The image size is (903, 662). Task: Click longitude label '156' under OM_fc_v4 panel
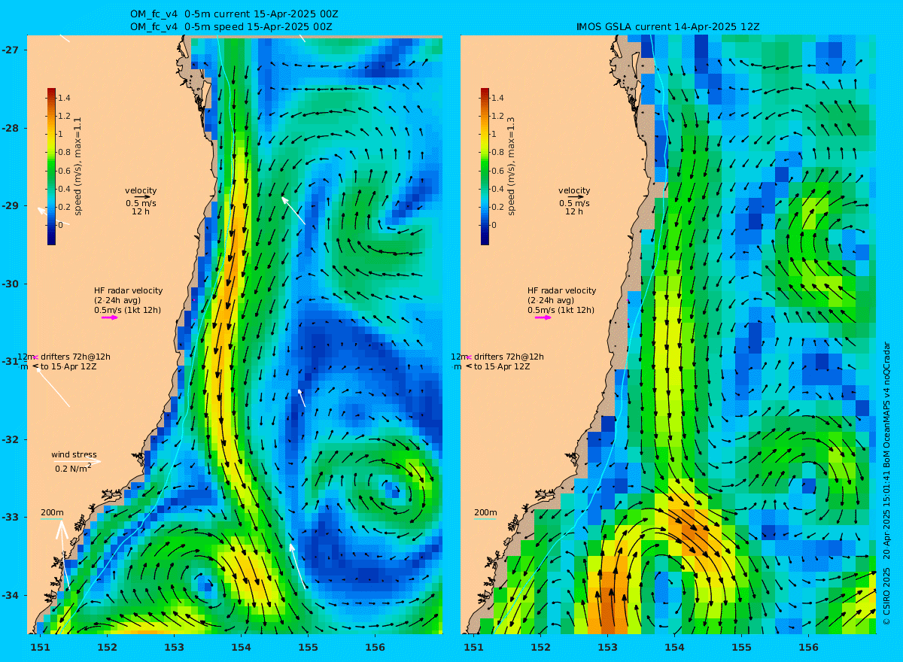click(375, 647)
